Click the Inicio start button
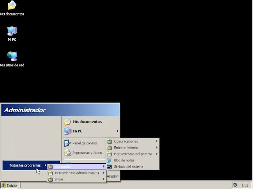Viewport: 253px width, 189px height. tap(9, 185)
